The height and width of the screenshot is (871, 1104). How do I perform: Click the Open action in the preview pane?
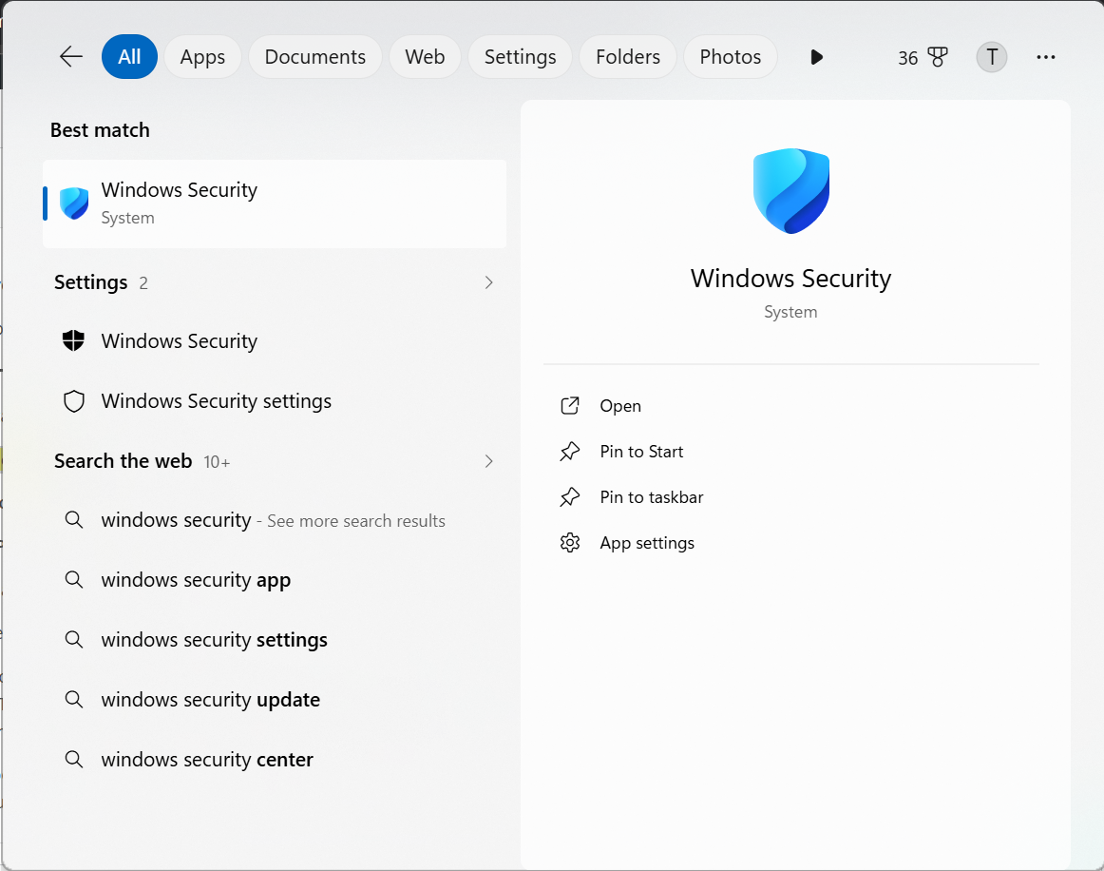(620, 406)
